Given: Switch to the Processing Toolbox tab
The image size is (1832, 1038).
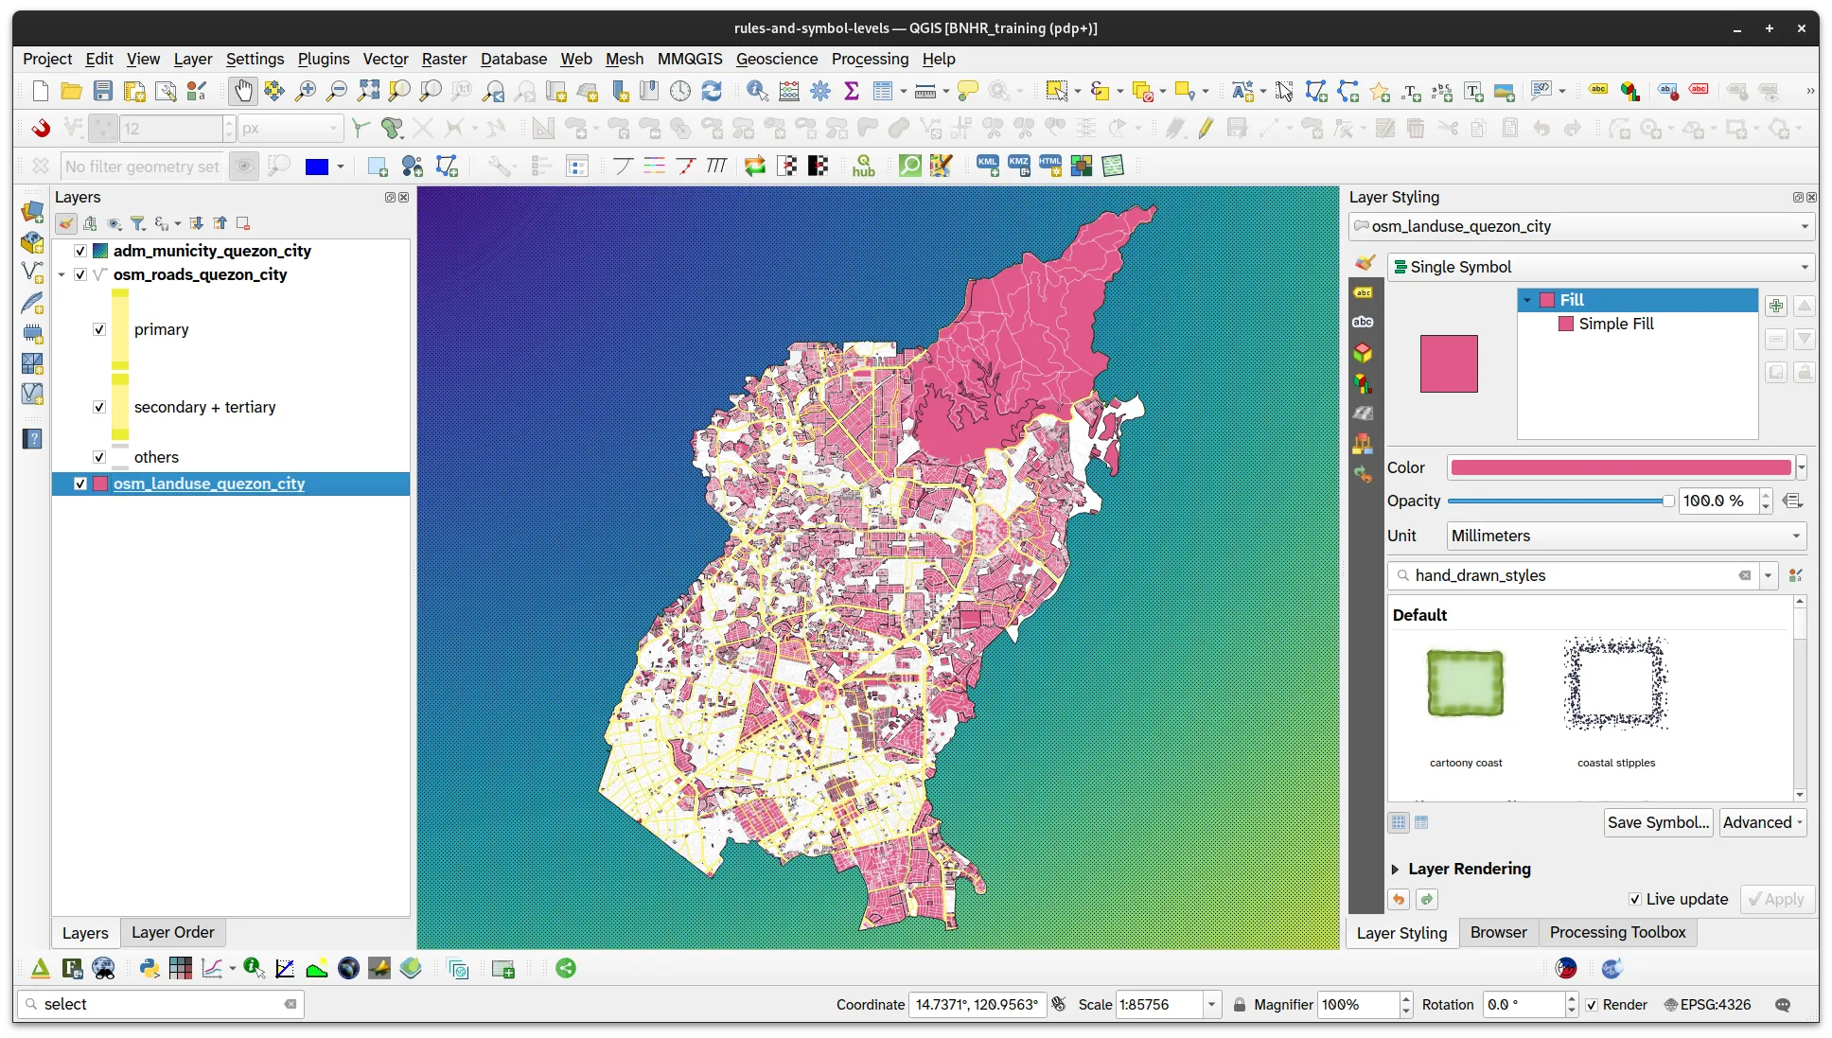Looking at the screenshot, I should 1617,932.
